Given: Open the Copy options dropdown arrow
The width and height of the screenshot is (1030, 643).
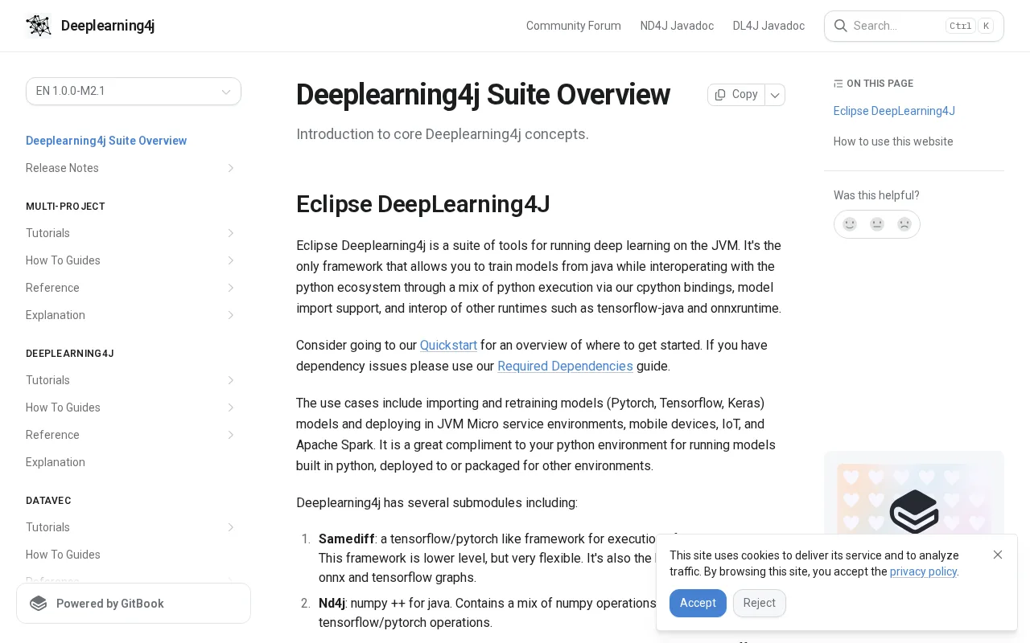Looking at the screenshot, I should coord(775,95).
